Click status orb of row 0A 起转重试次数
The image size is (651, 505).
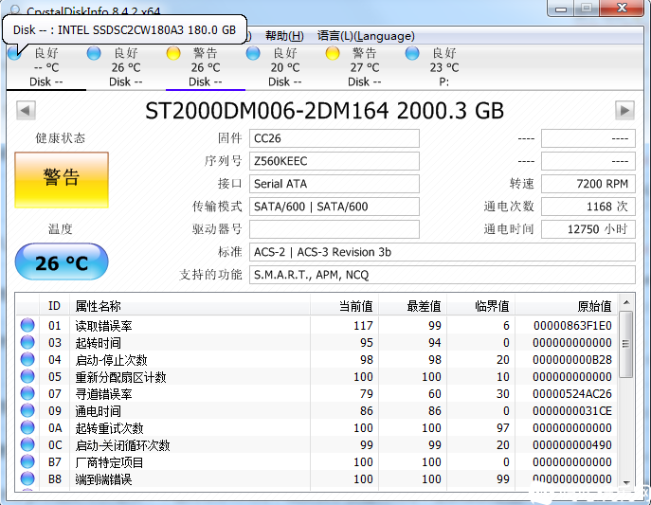pyautogui.click(x=27, y=427)
